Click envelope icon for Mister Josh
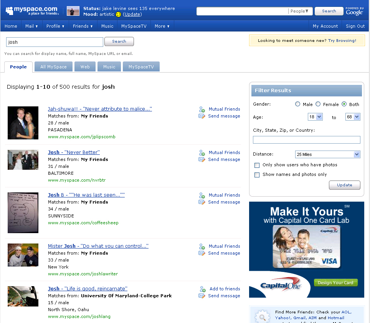The width and height of the screenshot is (370, 323). pyautogui.click(x=202, y=253)
